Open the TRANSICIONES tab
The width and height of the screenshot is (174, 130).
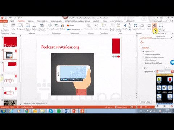click(42, 21)
